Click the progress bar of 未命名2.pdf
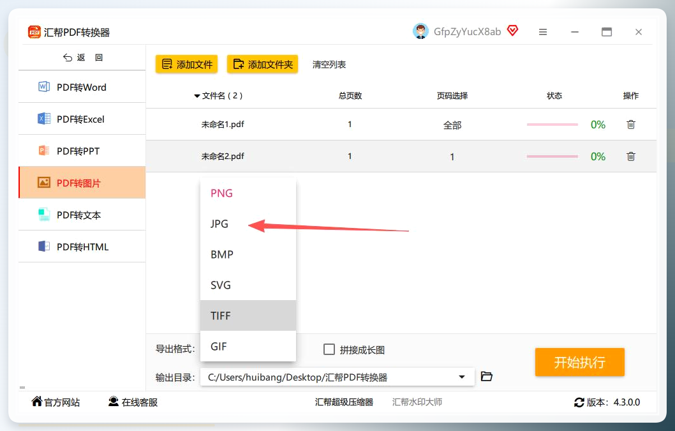The image size is (675, 431). coord(553,156)
